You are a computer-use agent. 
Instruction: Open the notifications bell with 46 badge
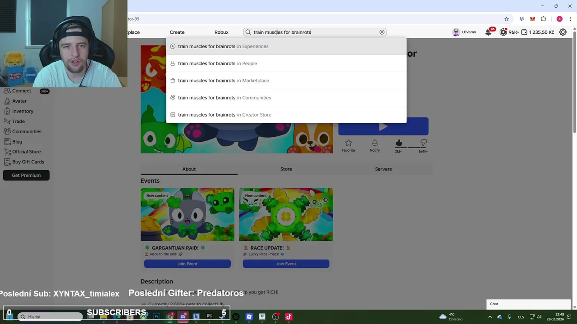pos(489,32)
